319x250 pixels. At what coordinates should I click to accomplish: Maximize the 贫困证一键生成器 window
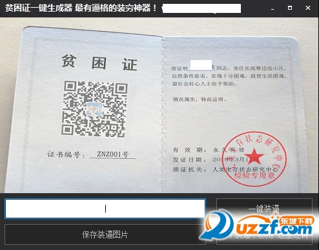pos(290,8)
